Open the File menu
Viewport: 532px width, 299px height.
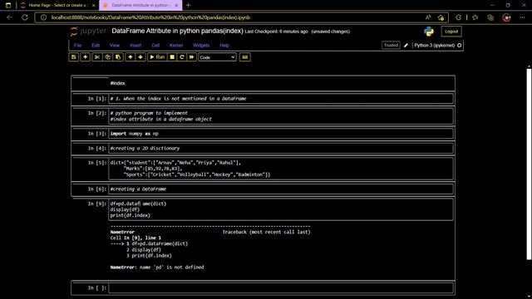[77, 46]
